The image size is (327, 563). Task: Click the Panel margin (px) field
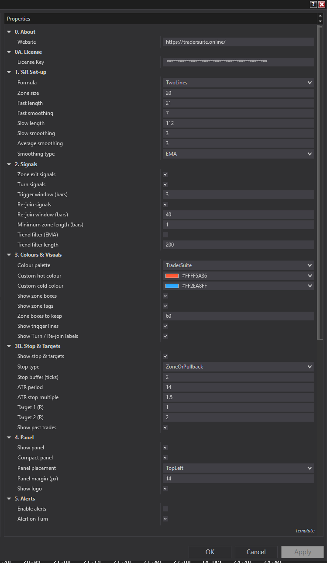(x=238, y=479)
